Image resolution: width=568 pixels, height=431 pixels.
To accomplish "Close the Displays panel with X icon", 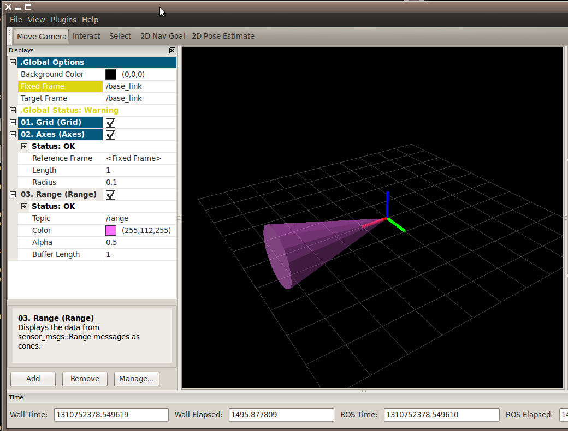I will (x=173, y=50).
